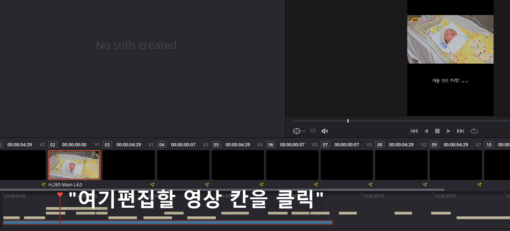The height and width of the screenshot is (231, 510).
Task: Click the H.265 Main L4.0 codec label
Action: coord(65,185)
